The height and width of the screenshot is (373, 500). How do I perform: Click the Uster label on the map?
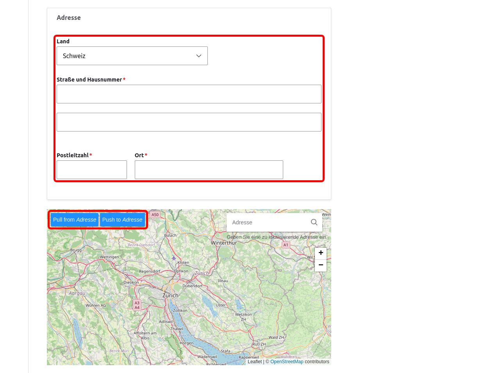click(221, 305)
